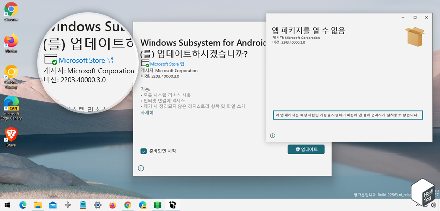This screenshot has height=211, width=440.
Task: Launch Microsoft Edge from the taskbar
Action: pyautogui.click(x=22, y=205)
